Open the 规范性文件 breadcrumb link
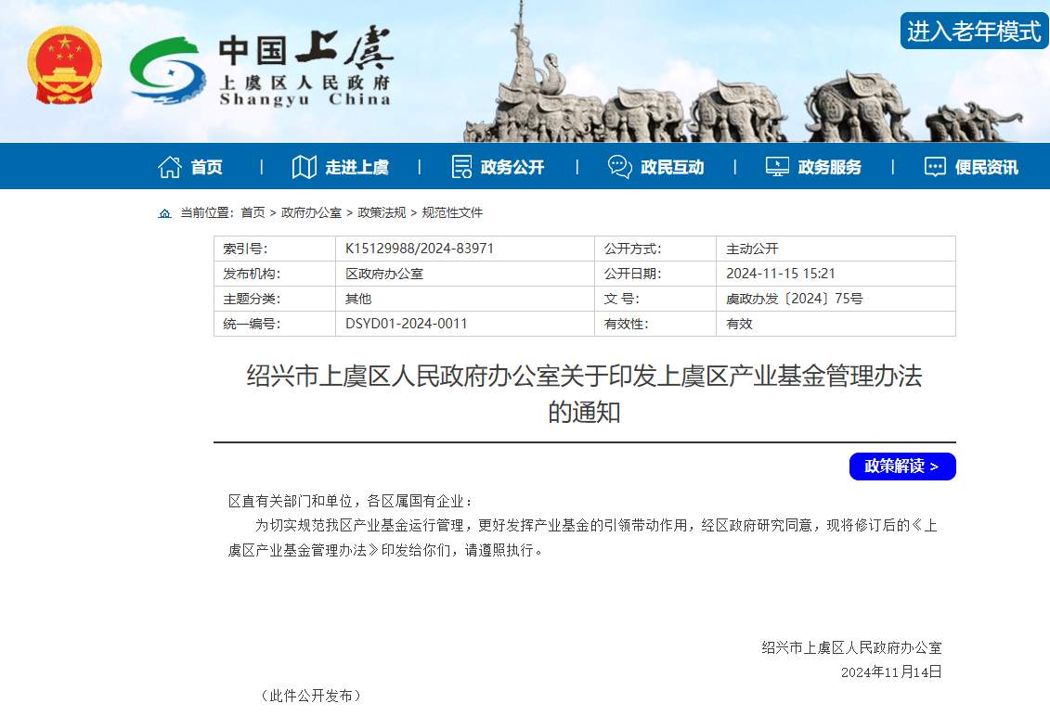This screenshot has width=1050, height=716. (x=452, y=213)
